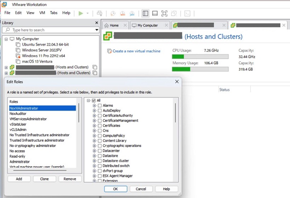Click Cancel in Edit Roles dialog
The height and width of the screenshot is (198, 290).
[141, 189]
